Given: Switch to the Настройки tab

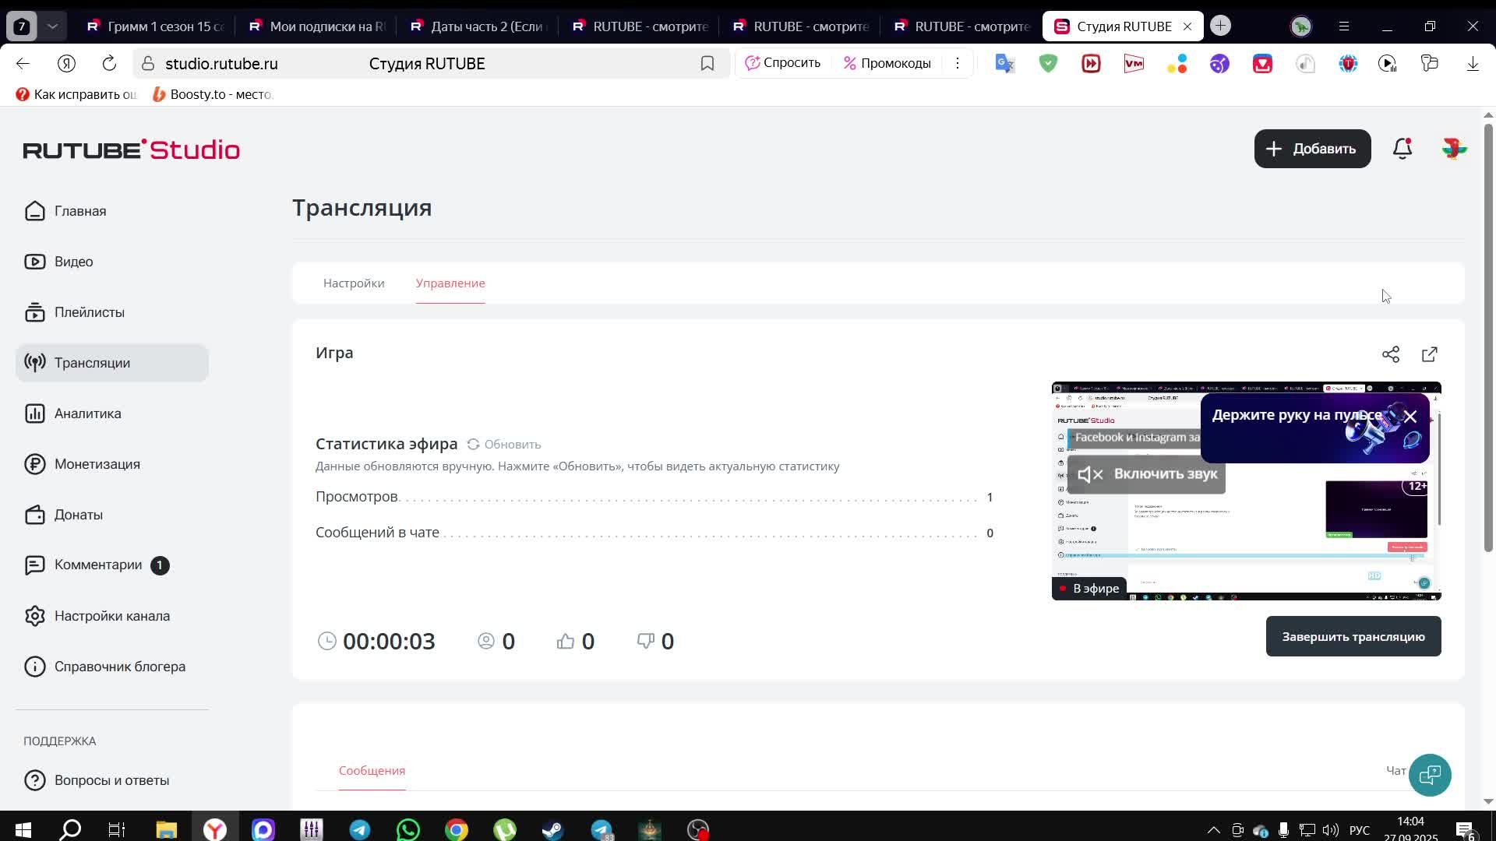Looking at the screenshot, I should click(354, 283).
